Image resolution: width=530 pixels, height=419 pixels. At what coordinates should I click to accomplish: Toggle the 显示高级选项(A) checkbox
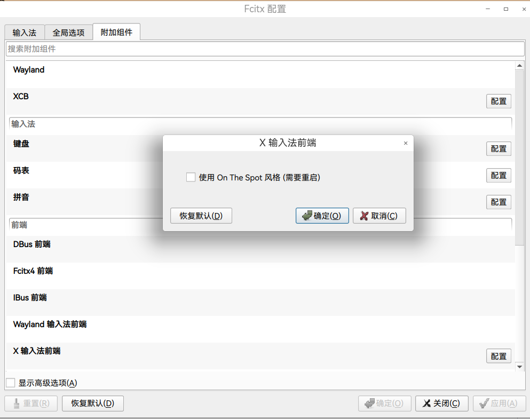[x=11, y=383]
